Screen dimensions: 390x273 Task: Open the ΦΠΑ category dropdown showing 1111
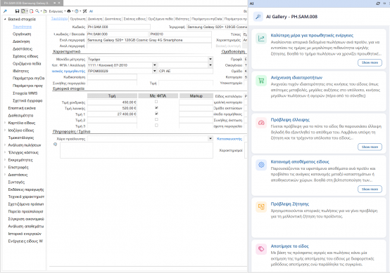tap(154, 65)
